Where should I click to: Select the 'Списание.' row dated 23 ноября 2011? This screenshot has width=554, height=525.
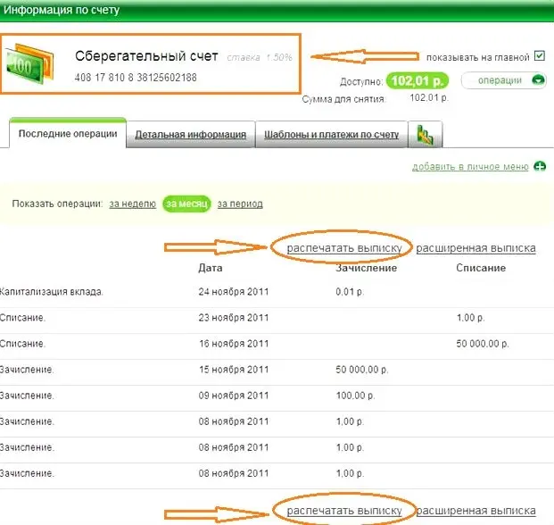click(277, 318)
